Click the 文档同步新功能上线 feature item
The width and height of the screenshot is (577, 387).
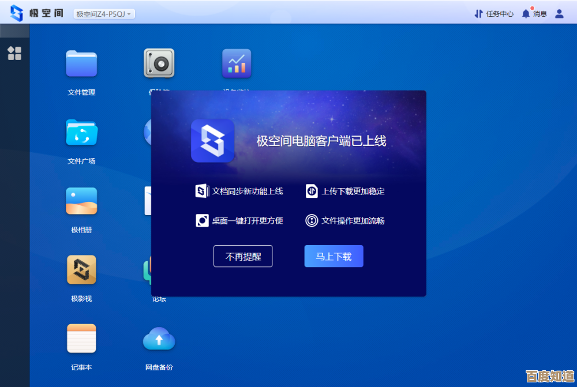coord(239,191)
